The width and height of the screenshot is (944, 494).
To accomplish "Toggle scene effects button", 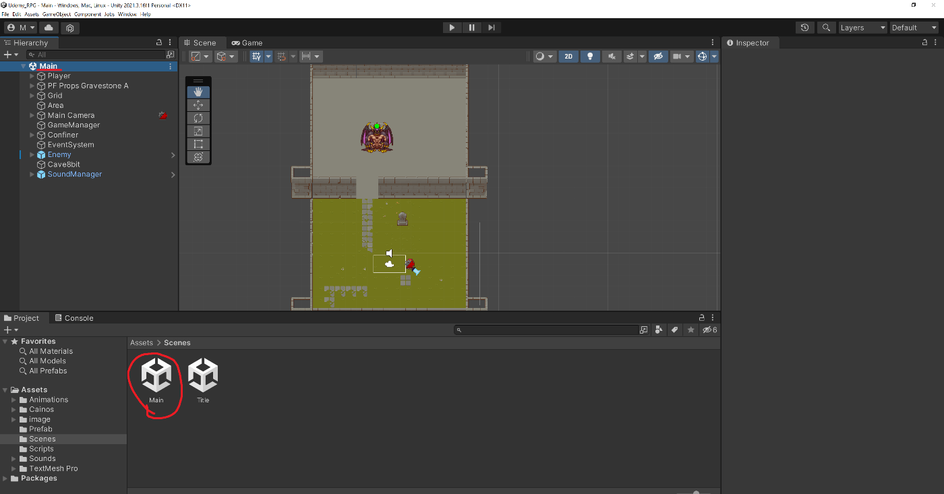I will [630, 57].
